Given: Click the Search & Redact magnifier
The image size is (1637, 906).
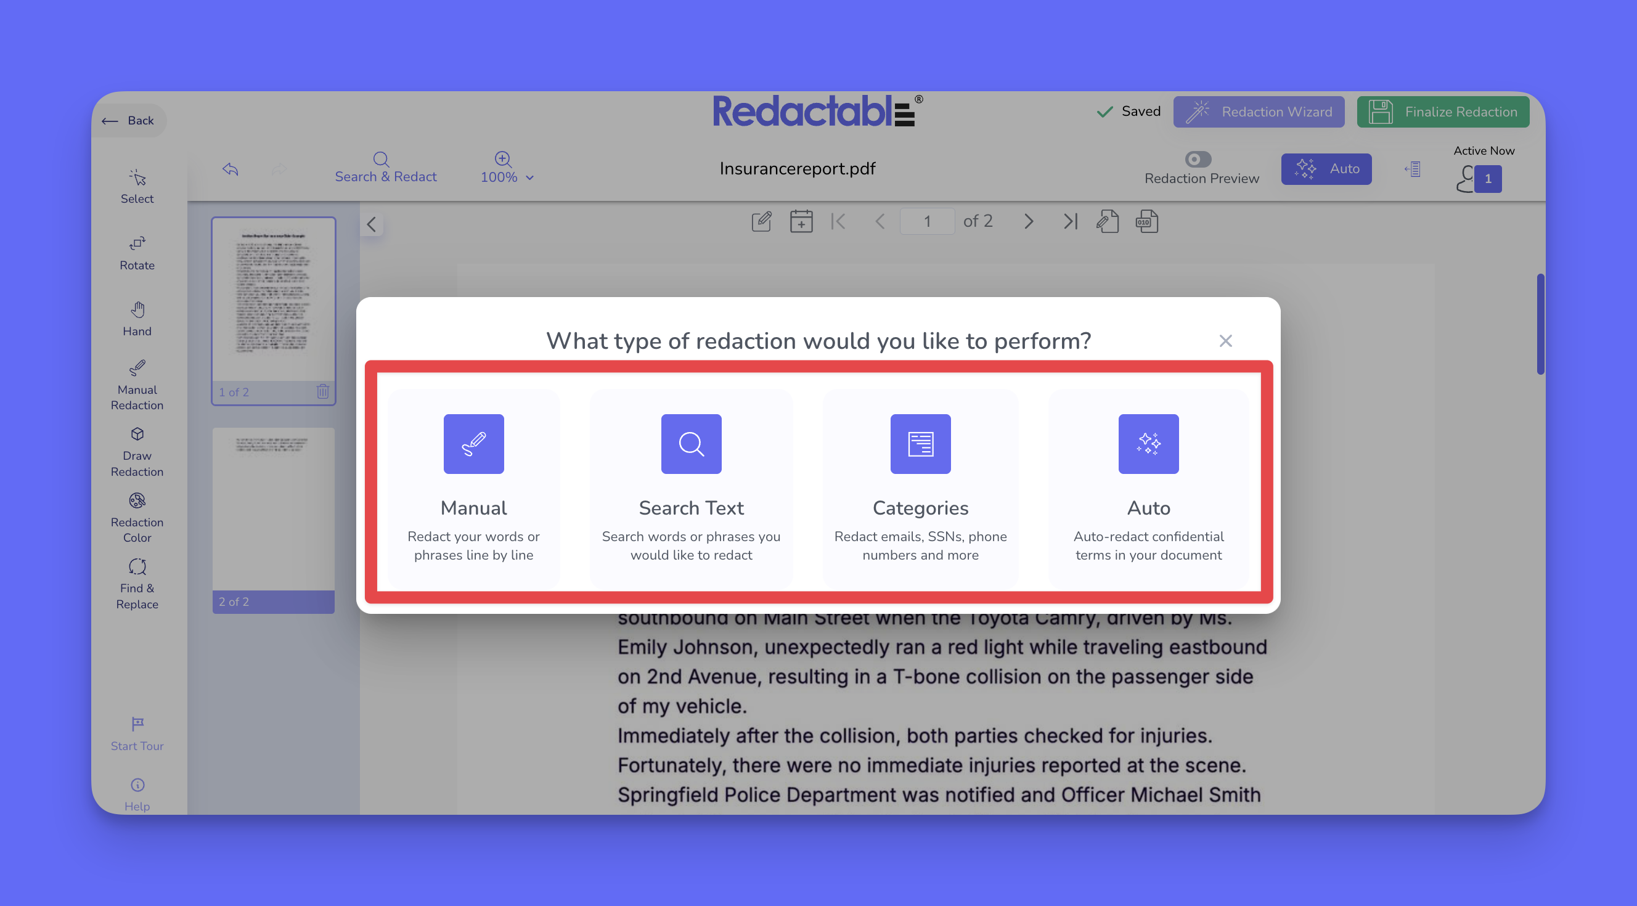Looking at the screenshot, I should pos(382,159).
